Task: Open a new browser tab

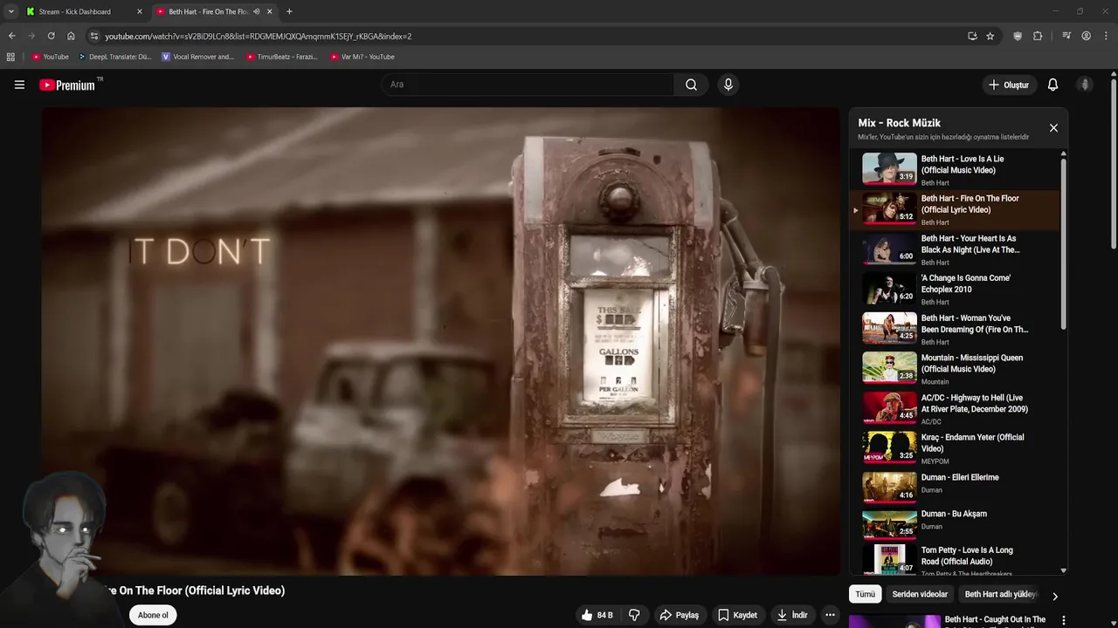Action: pos(289,11)
